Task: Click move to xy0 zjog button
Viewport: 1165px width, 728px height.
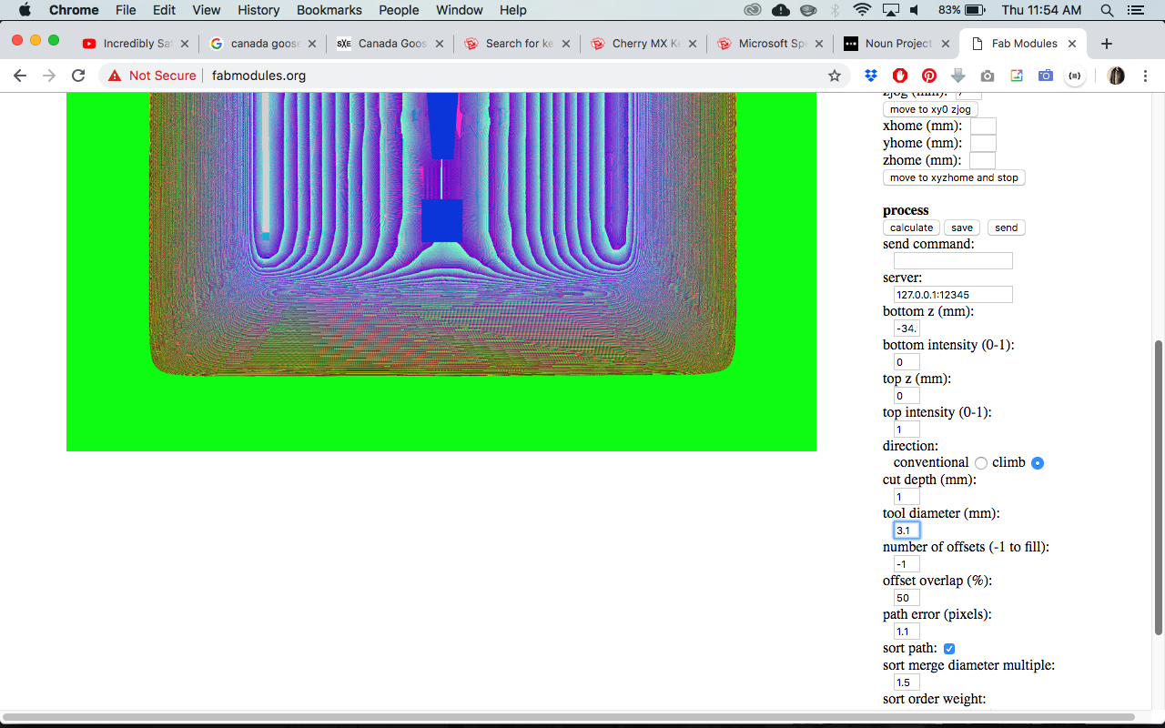Action: pyautogui.click(x=930, y=109)
